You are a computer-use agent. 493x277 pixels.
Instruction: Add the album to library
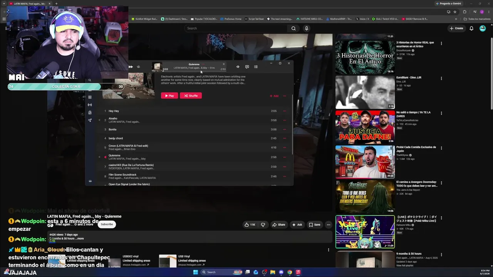pyautogui.click(x=274, y=96)
